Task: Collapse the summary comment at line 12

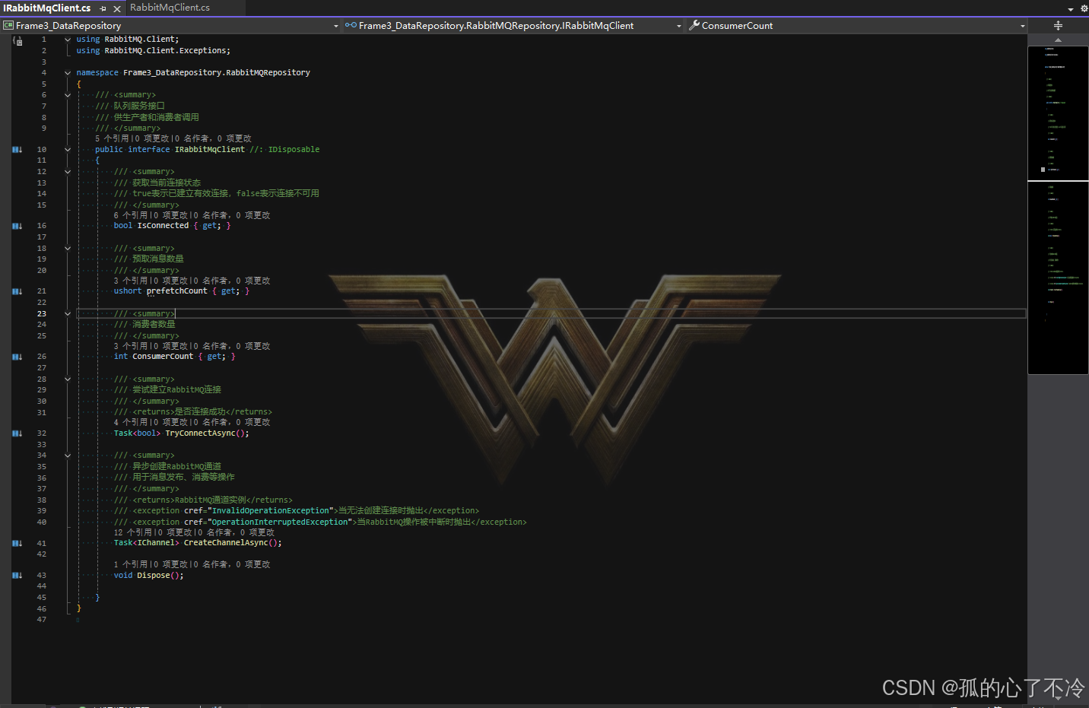Action: [x=68, y=172]
